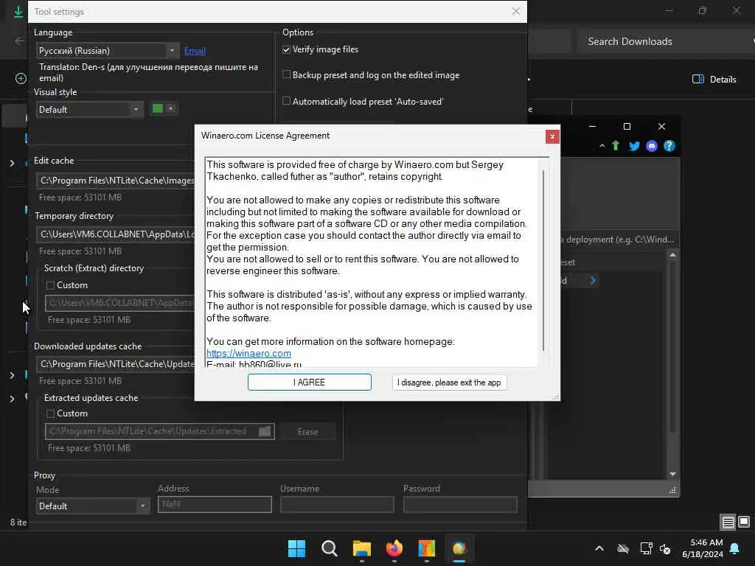This screenshot has height=566, width=755.
Task: Open the network status tray icon
Action: [x=646, y=548]
